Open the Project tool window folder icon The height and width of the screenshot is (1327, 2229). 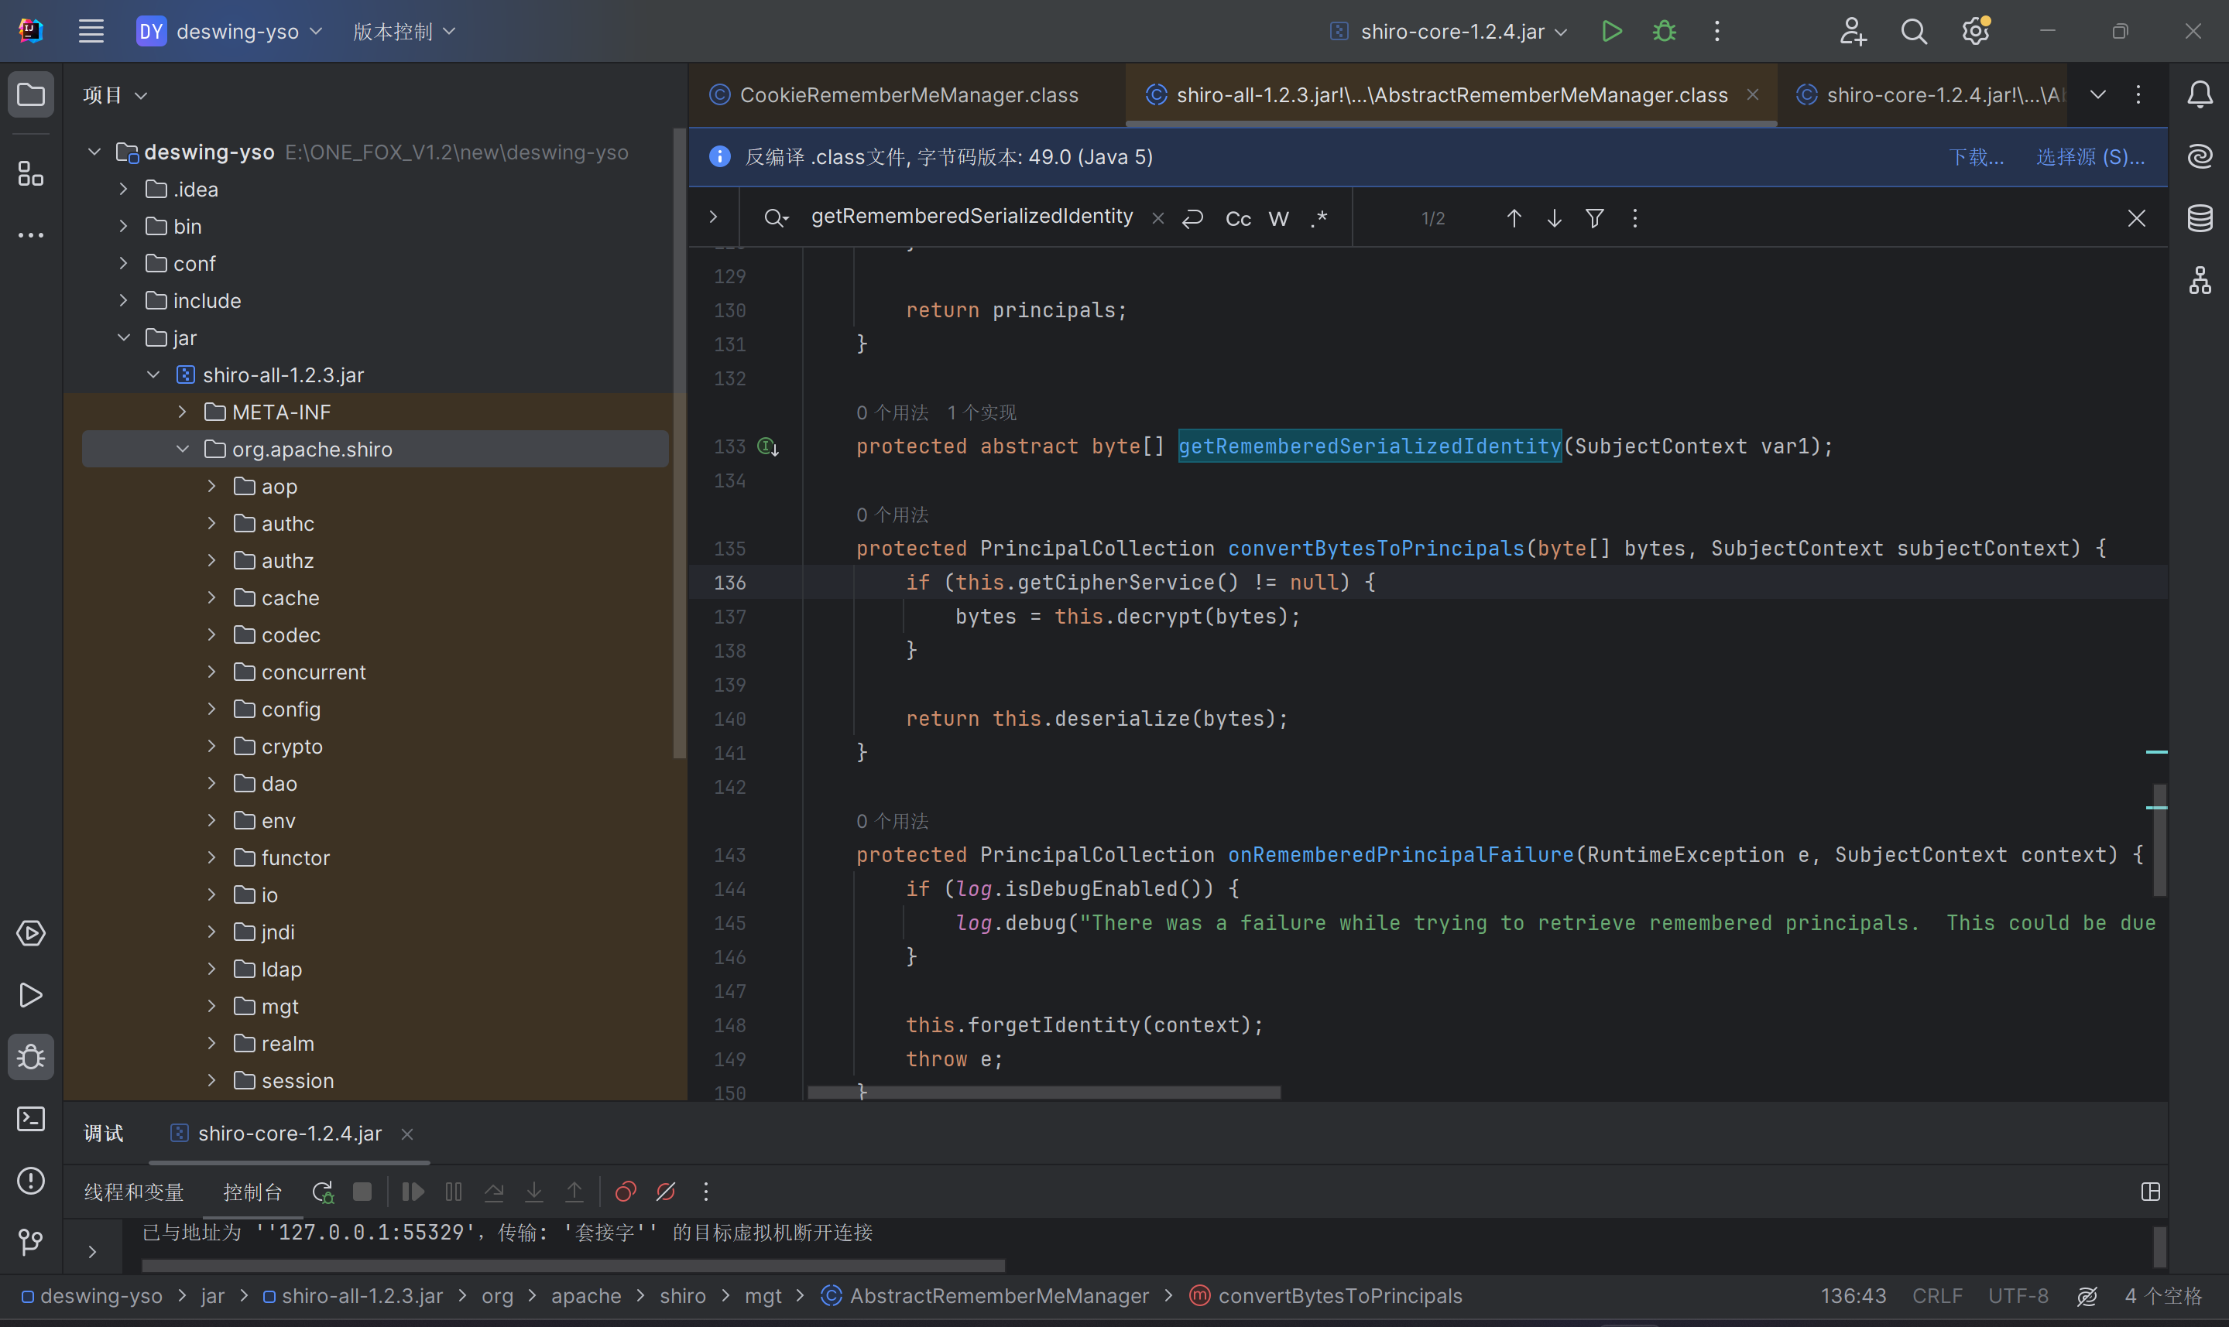[31, 94]
